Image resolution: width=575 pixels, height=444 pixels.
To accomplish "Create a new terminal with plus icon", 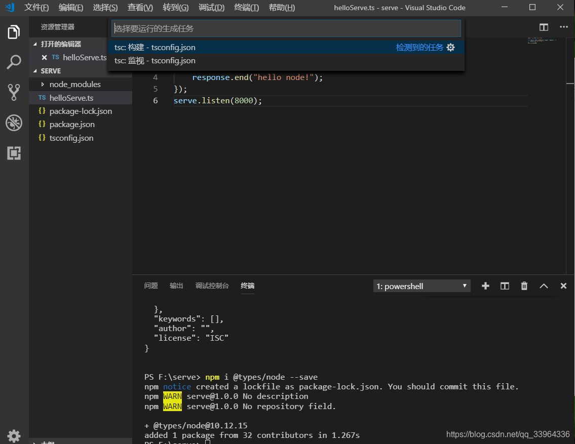I will click(485, 286).
